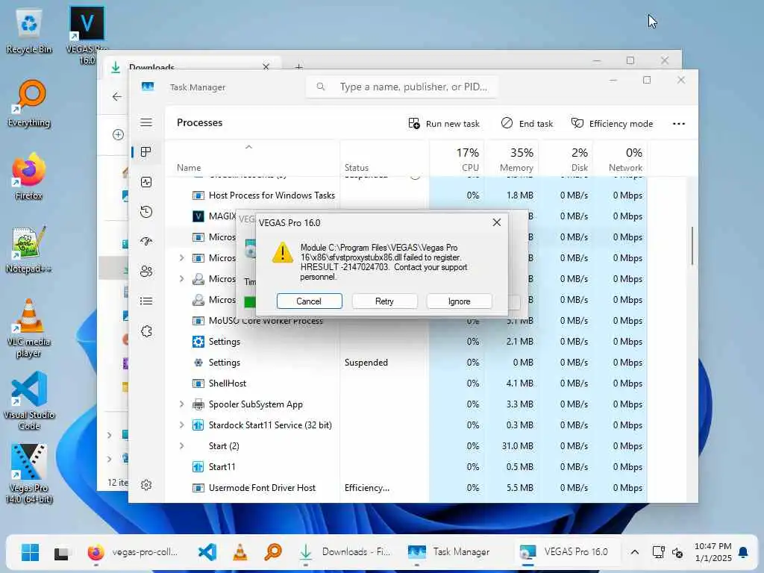Open App history sidebar icon
The image size is (764, 573).
[146, 212]
